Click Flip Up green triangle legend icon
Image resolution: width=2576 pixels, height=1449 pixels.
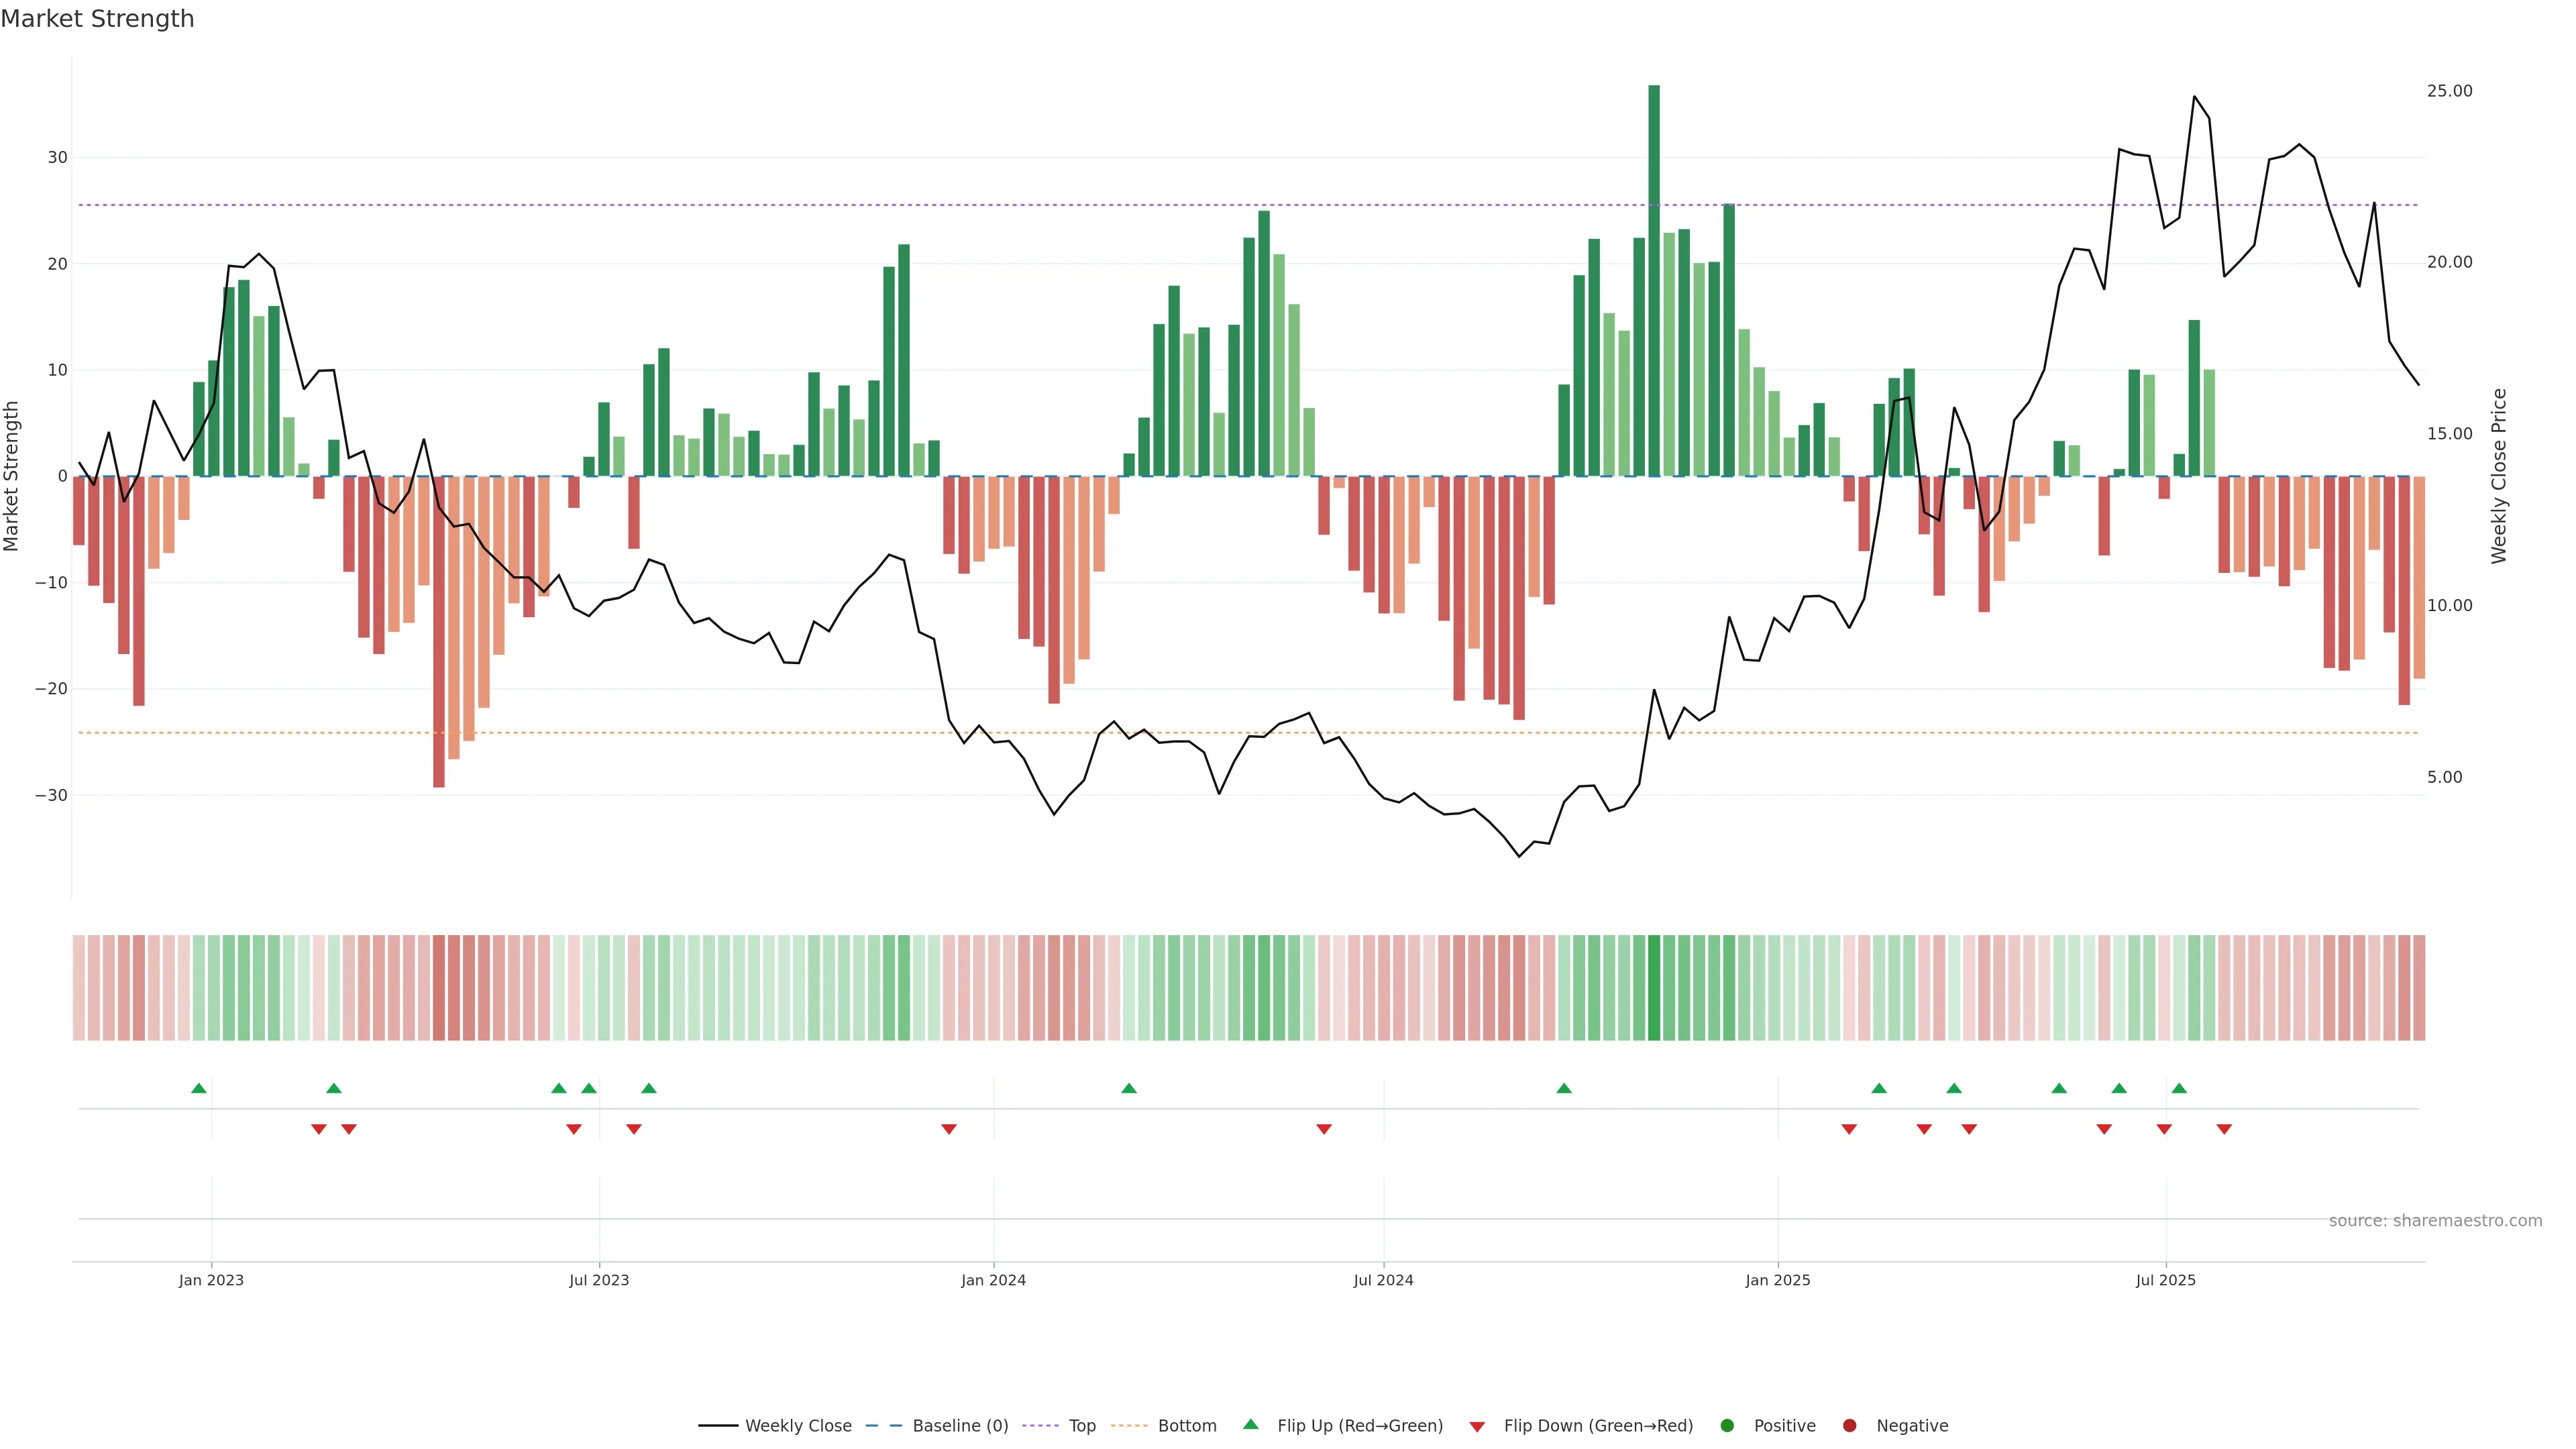click(1250, 1425)
